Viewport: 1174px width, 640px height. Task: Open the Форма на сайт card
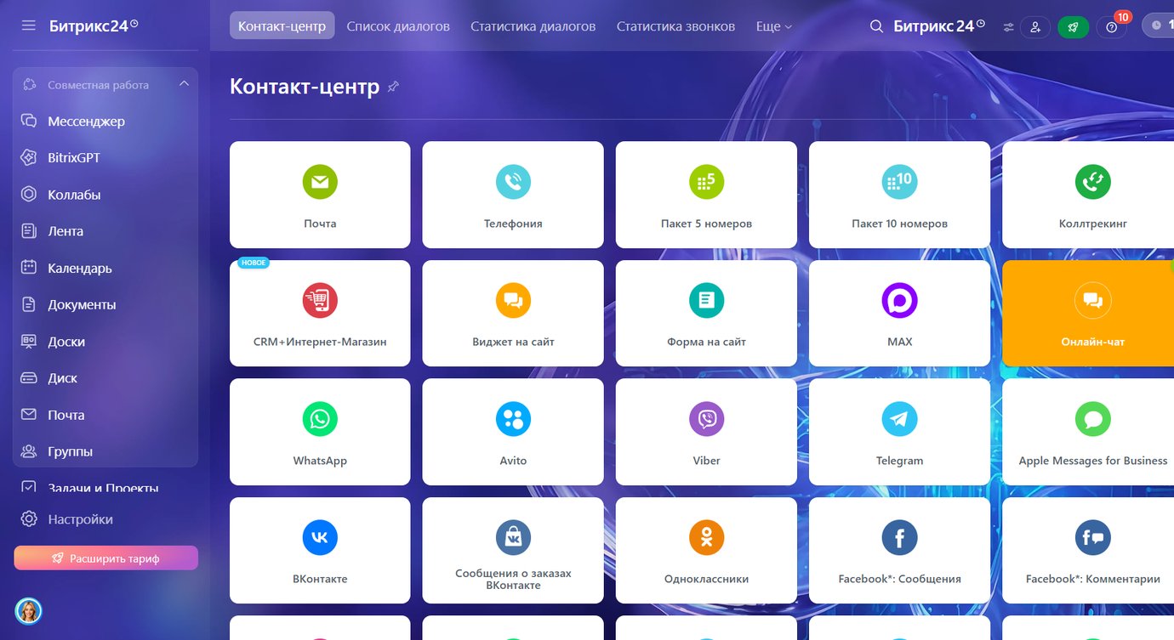pos(706,314)
